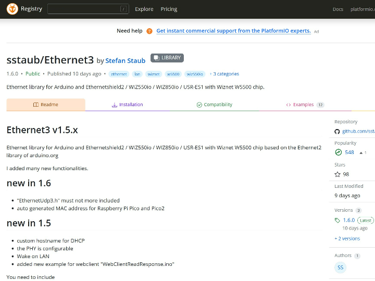Select the Readme tab
The width and height of the screenshot is (375, 281).
(46, 105)
